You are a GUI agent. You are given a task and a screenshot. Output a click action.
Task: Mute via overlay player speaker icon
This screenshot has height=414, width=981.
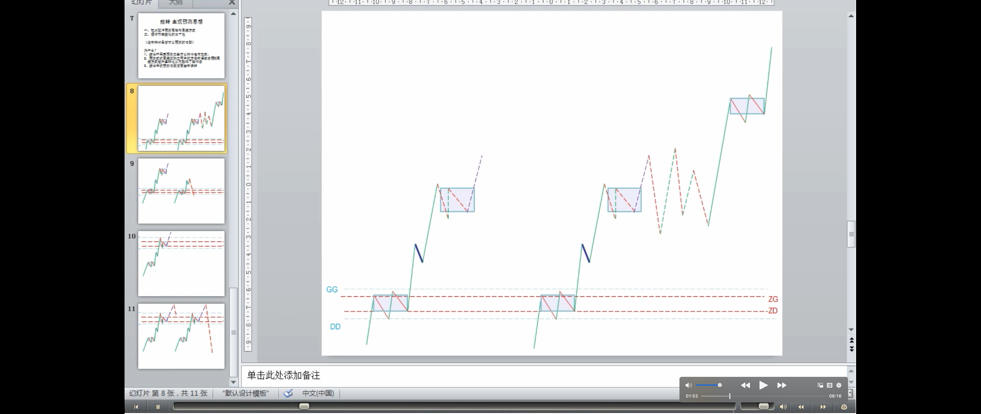tap(689, 385)
